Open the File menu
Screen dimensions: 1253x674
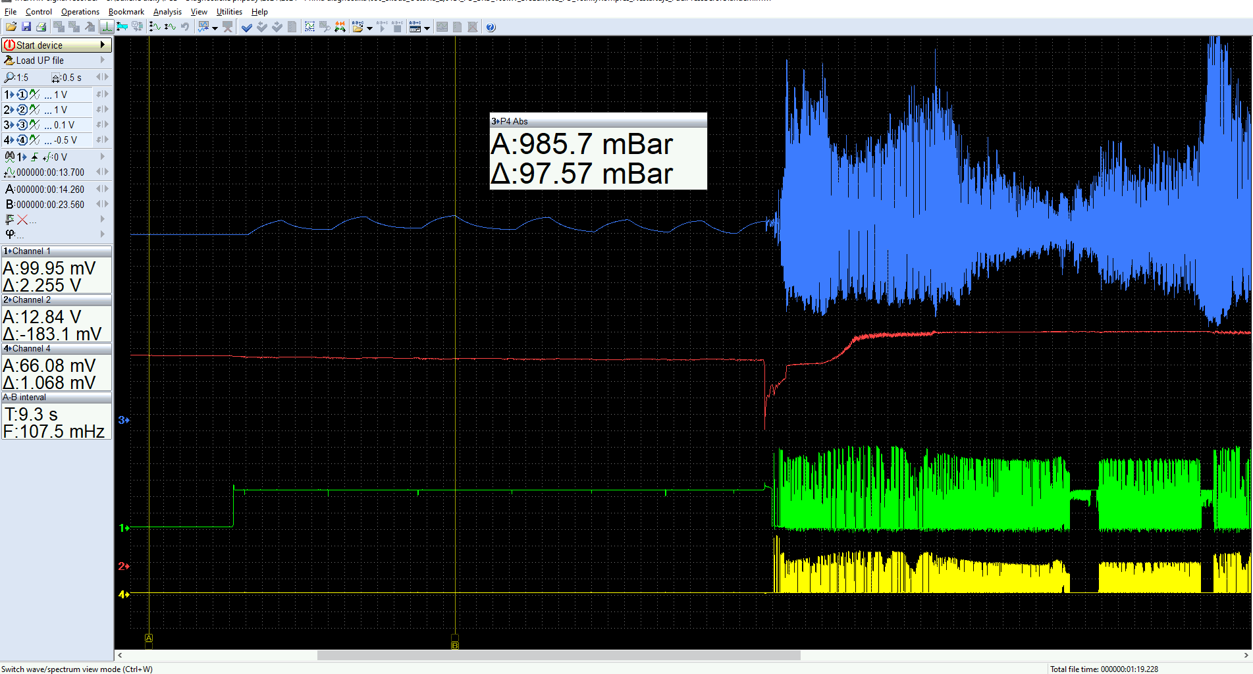coord(11,12)
